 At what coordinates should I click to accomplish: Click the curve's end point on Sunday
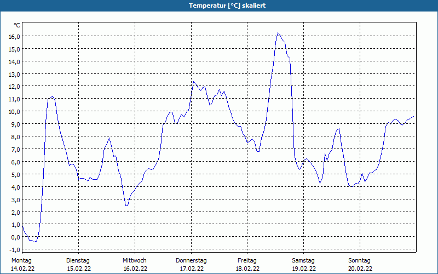413,116
